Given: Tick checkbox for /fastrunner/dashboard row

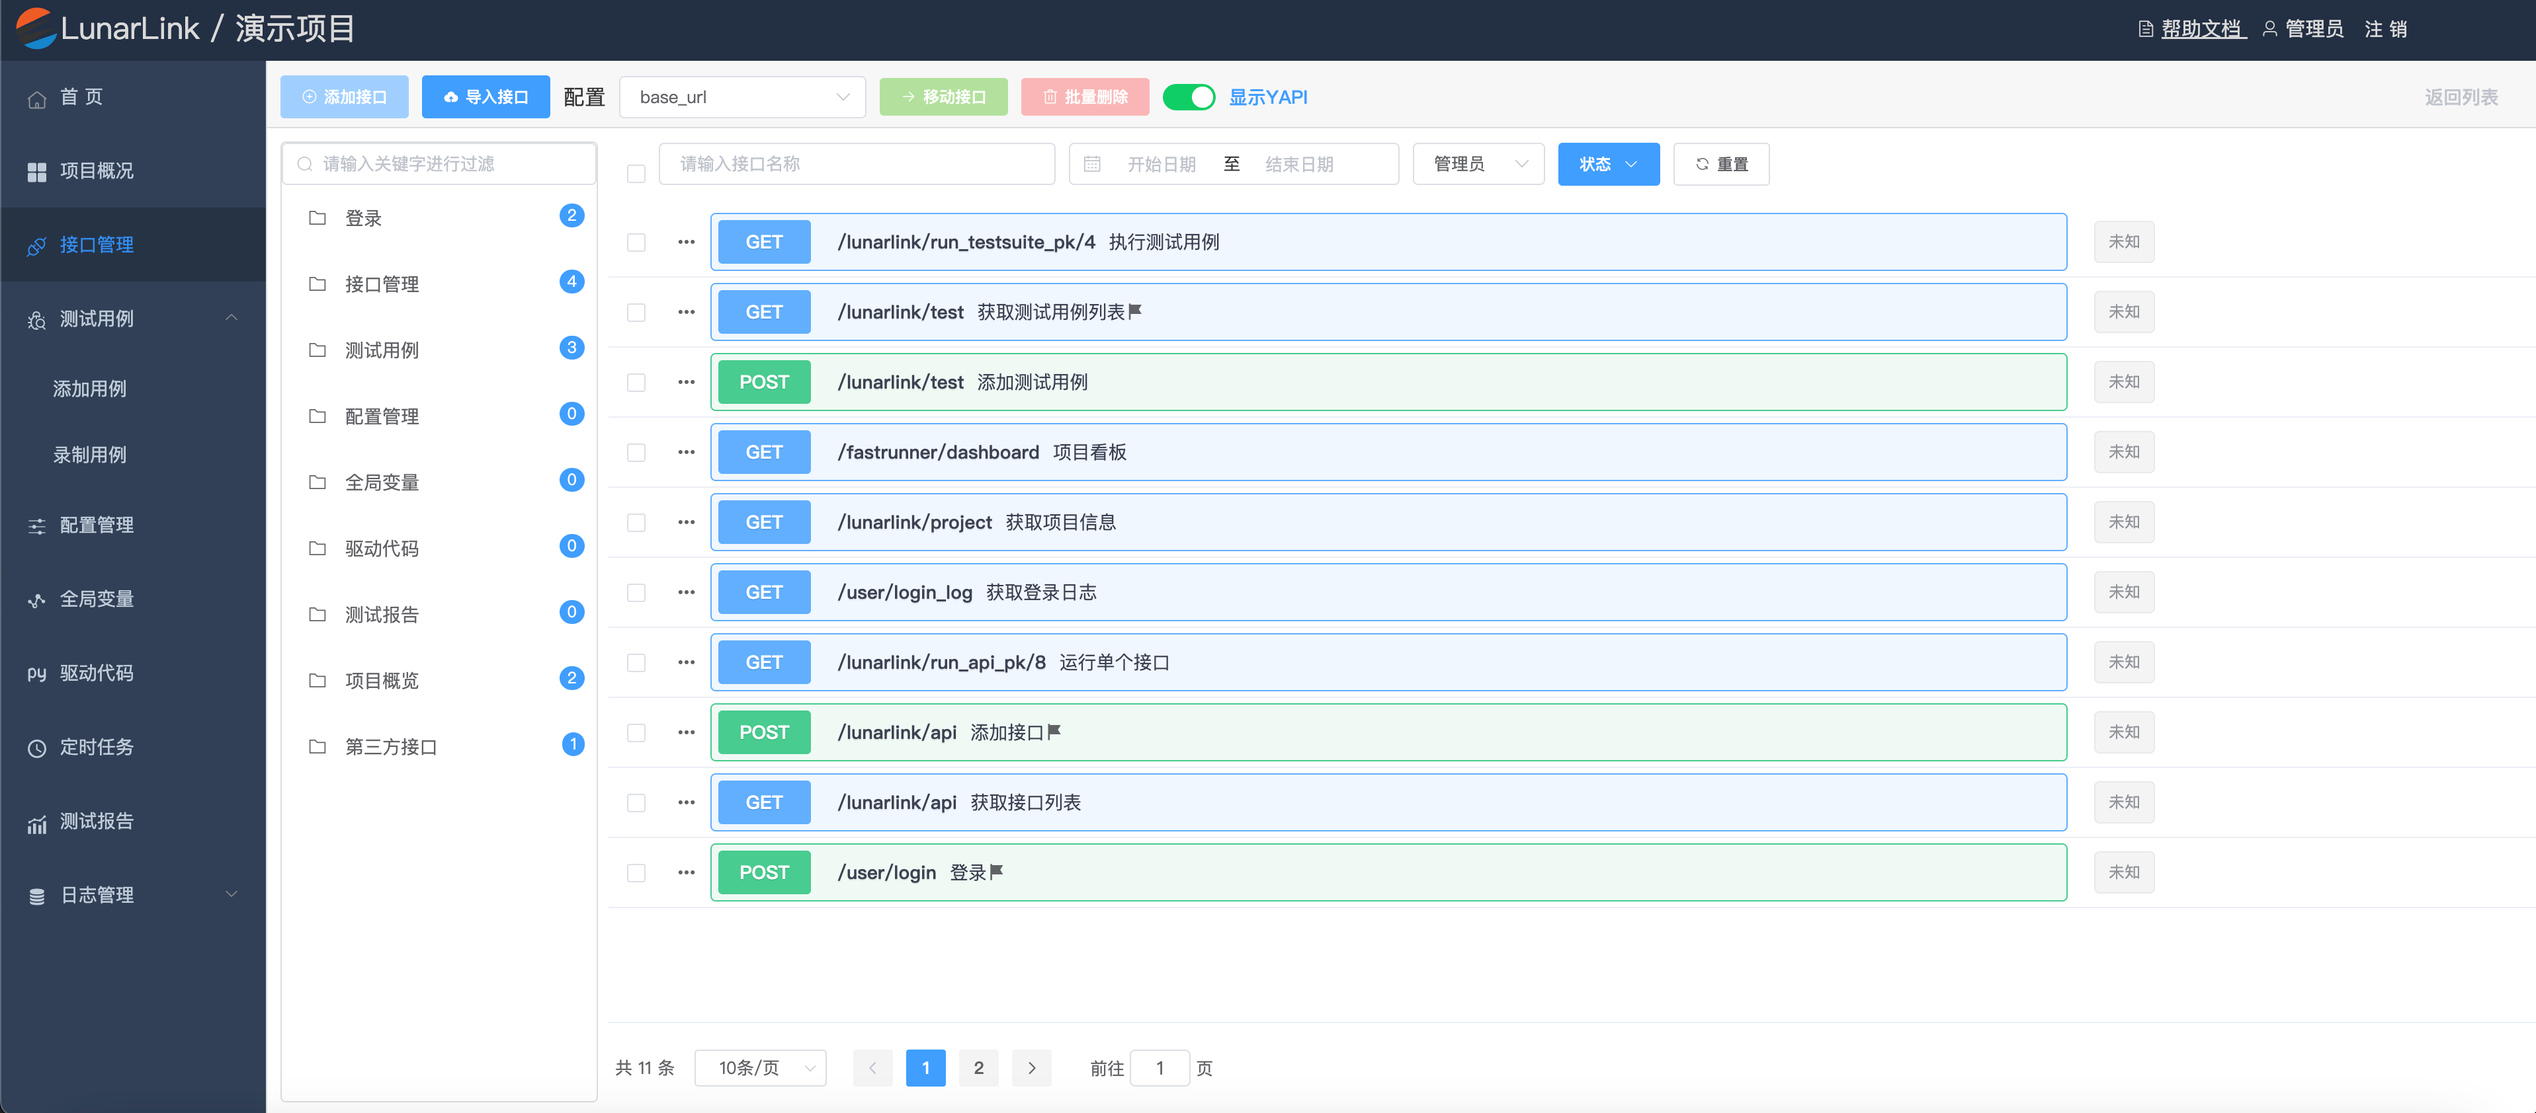Looking at the screenshot, I should (x=636, y=453).
